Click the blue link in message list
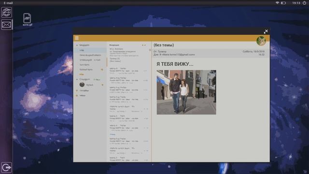The width and height of the screenshot is (309, 174). tap(112, 134)
